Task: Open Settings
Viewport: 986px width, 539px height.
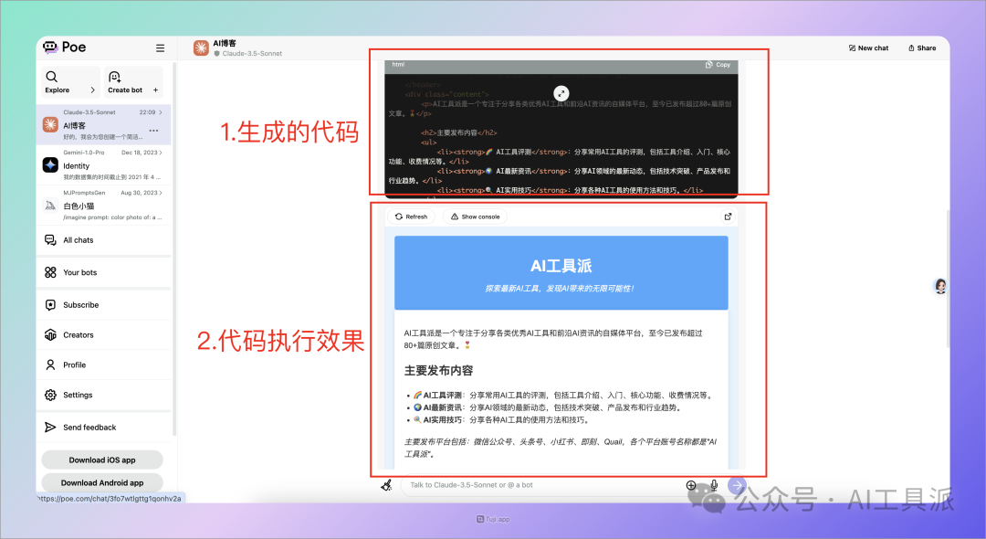Action: click(x=104, y=395)
